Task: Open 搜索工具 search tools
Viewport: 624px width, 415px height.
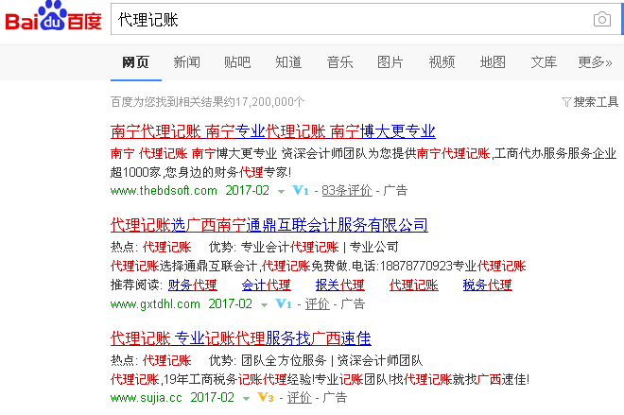Action: click(x=596, y=102)
